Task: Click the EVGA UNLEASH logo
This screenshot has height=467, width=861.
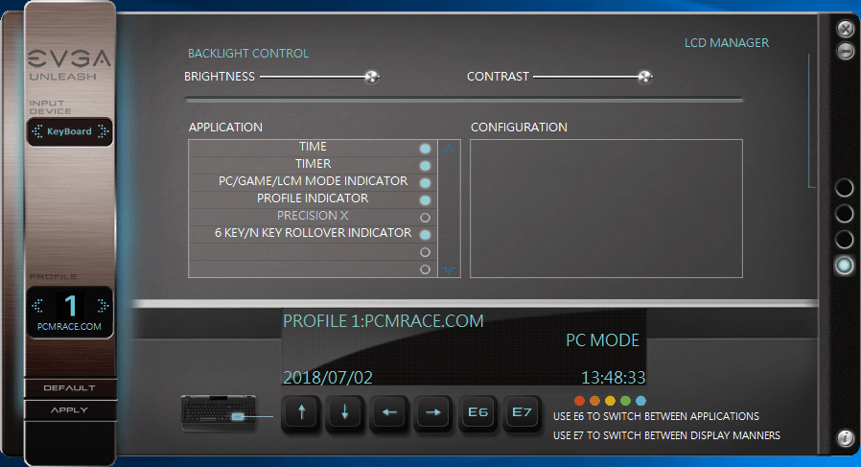Action: pyautogui.click(x=69, y=65)
